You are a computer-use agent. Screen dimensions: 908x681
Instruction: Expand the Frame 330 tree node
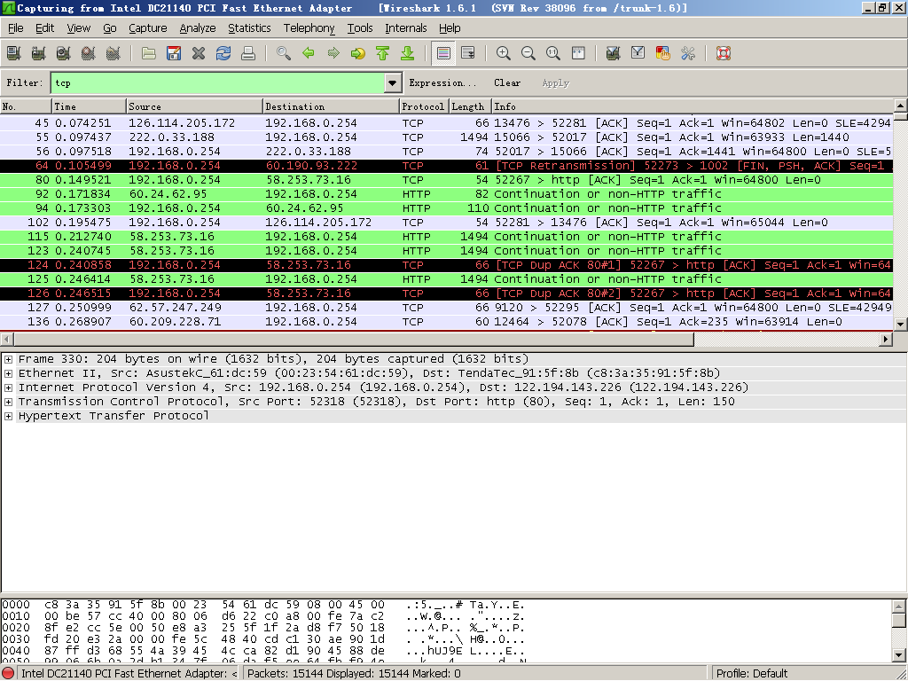[x=9, y=359]
